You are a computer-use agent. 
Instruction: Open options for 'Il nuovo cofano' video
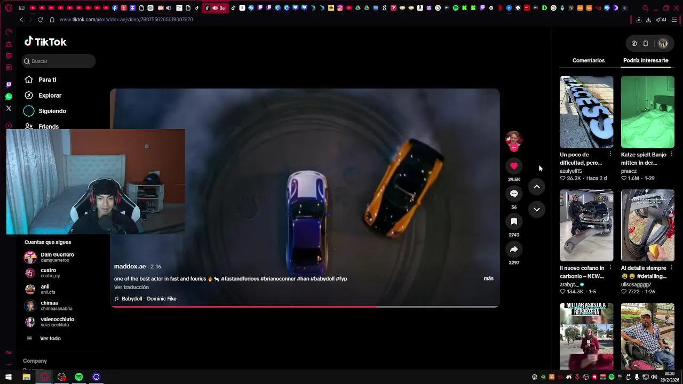point(610,268)
